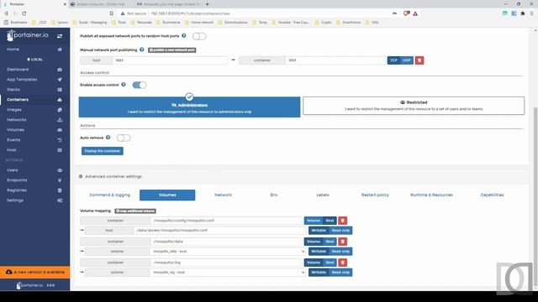Delete the /mosquitto/log volume mapping
The image size is (538, 302).
coord(342,263)
